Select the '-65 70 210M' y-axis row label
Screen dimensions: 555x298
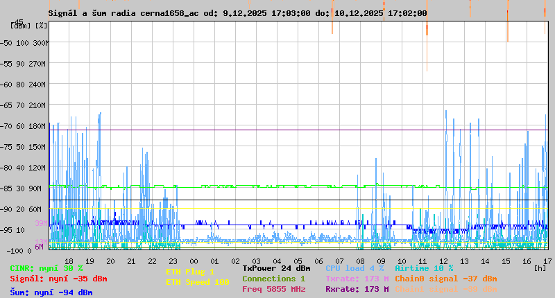pyautogui.click(x=23, y=105)
